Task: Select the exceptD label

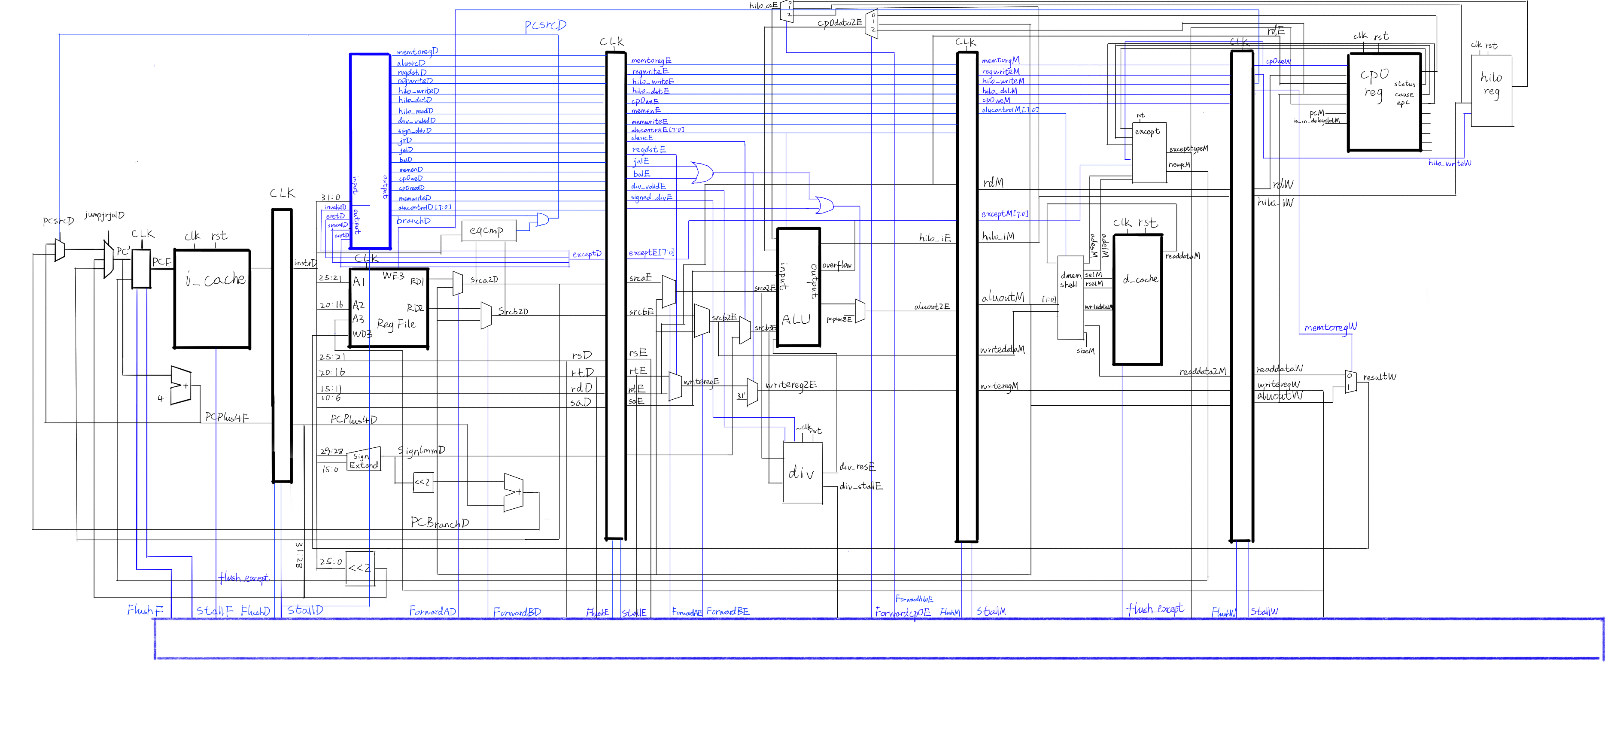Action: [x=587, y=254]
